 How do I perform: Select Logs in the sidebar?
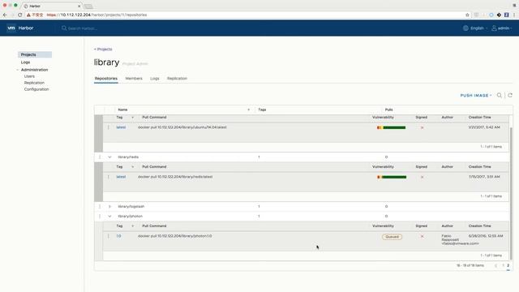(25, 62)
